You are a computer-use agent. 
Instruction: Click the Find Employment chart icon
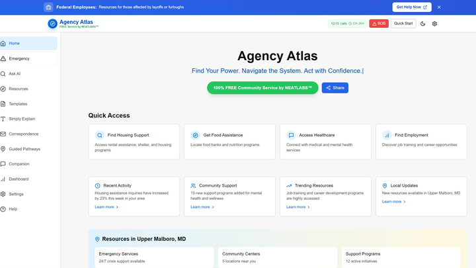[x=387, y=135]
